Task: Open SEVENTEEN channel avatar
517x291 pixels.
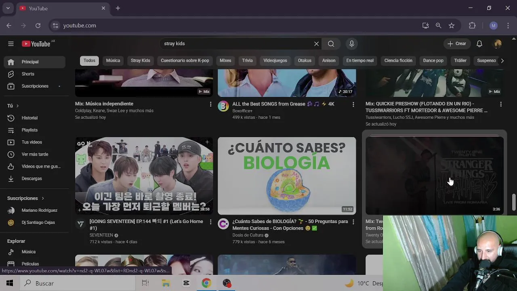Action: click(x=80, y=224)
